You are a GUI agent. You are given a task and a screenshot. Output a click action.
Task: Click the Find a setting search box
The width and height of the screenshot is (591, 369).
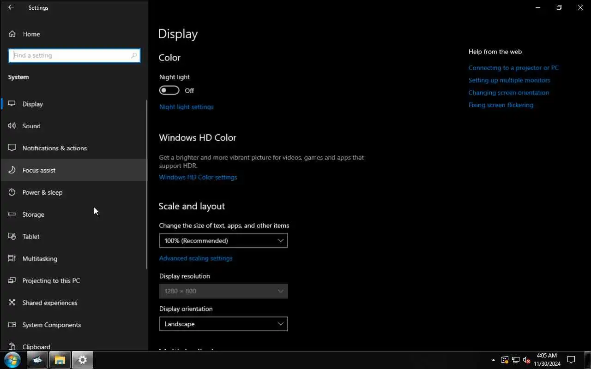72,55
